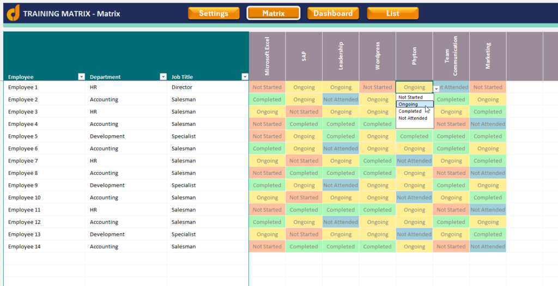Click the Director job title cell

[x=208, y=87]
